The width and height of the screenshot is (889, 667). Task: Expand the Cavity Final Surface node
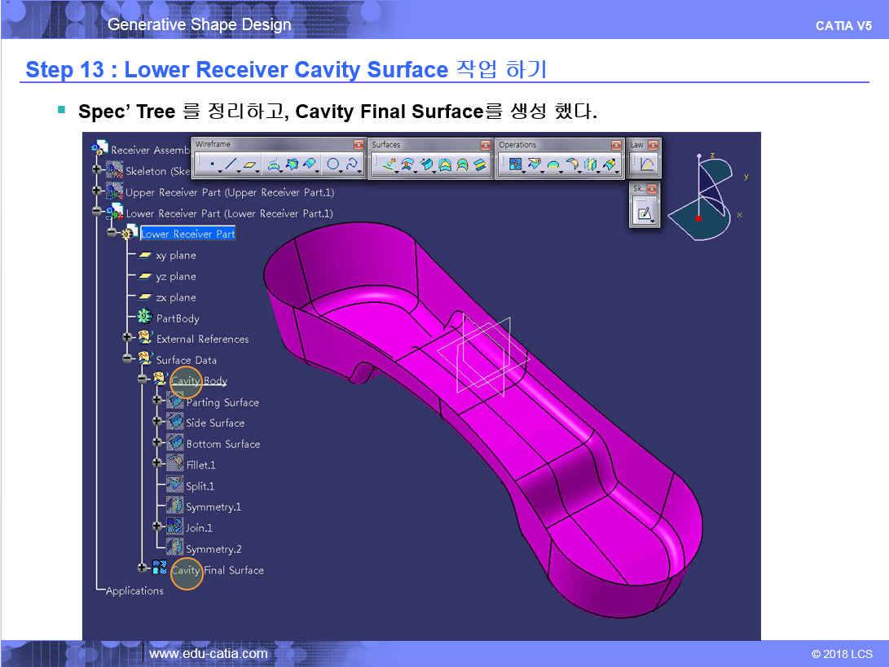[143, 568]
